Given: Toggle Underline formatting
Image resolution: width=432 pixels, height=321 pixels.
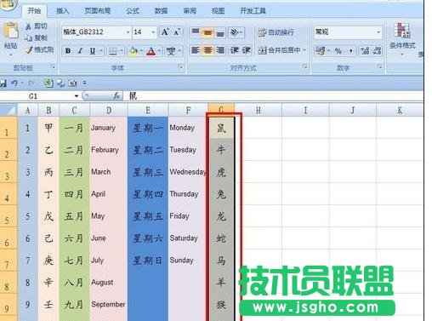Looking at the screenshot, I should 93,51.
